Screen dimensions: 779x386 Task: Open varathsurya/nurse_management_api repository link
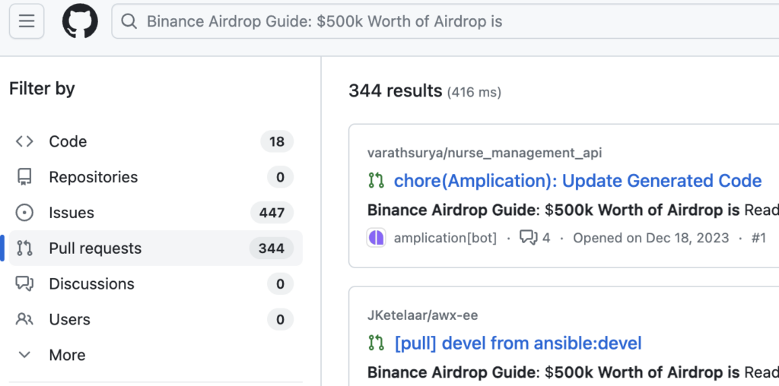(484, 153)
